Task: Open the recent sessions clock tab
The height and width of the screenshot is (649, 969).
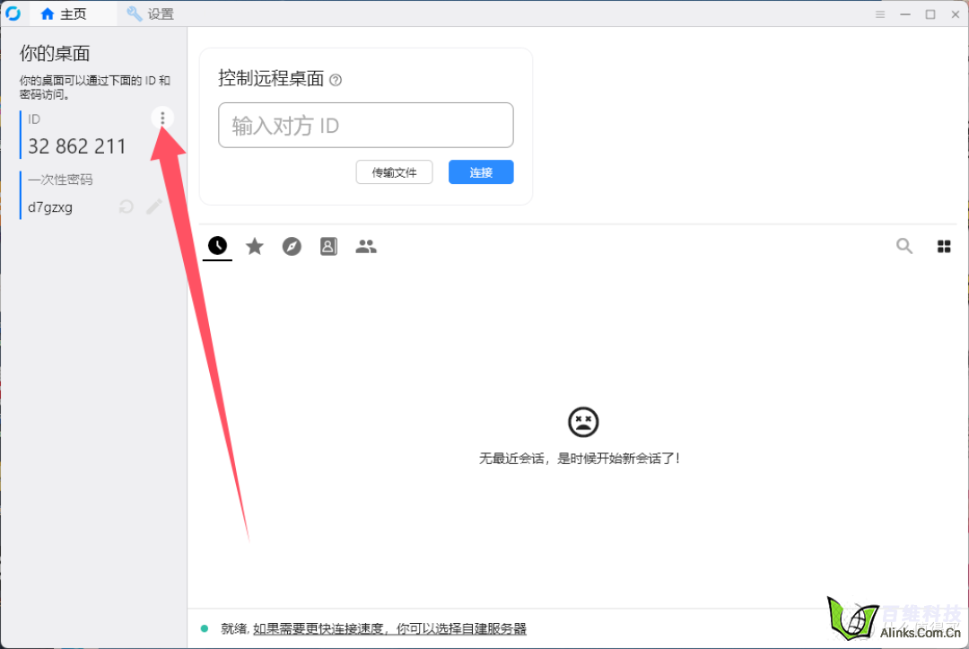Action: [x=217, y=245]
